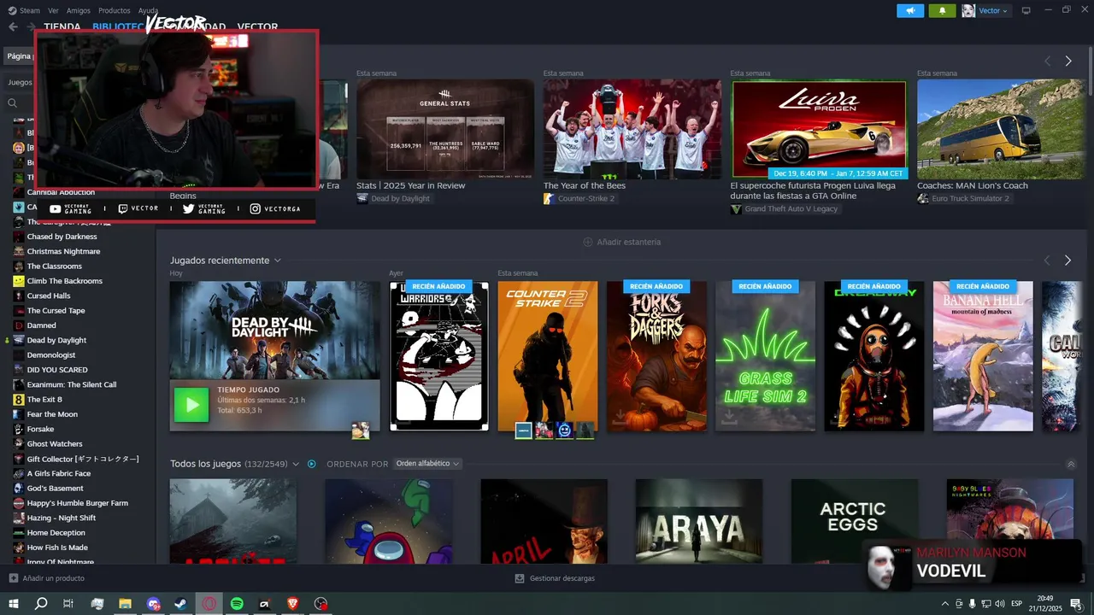Open the Counter-Strike 2 game cover
The width and height of the screenshot is (1094, 615).
548,356
